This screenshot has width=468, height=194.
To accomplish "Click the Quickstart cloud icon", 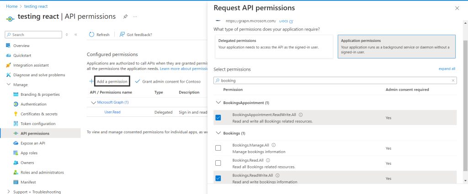I will pos(8,55).
